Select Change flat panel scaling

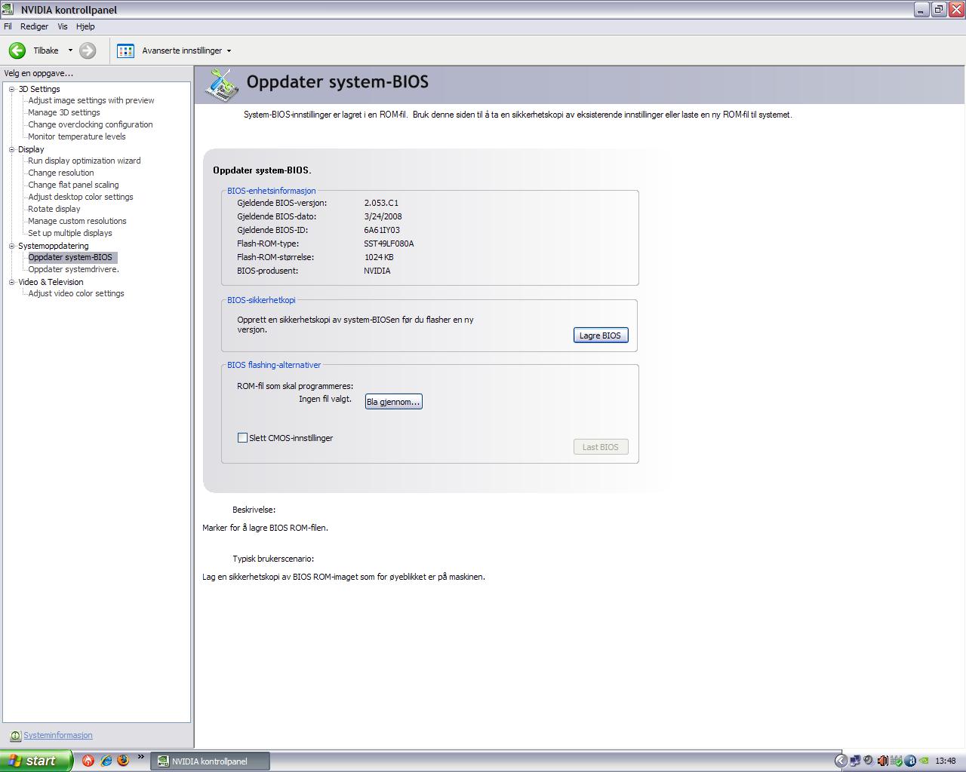pos(73,185)
